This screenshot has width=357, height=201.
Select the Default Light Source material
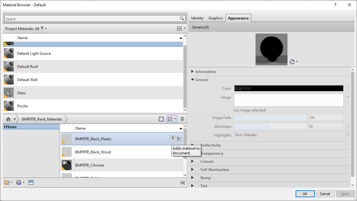(93, 54)
